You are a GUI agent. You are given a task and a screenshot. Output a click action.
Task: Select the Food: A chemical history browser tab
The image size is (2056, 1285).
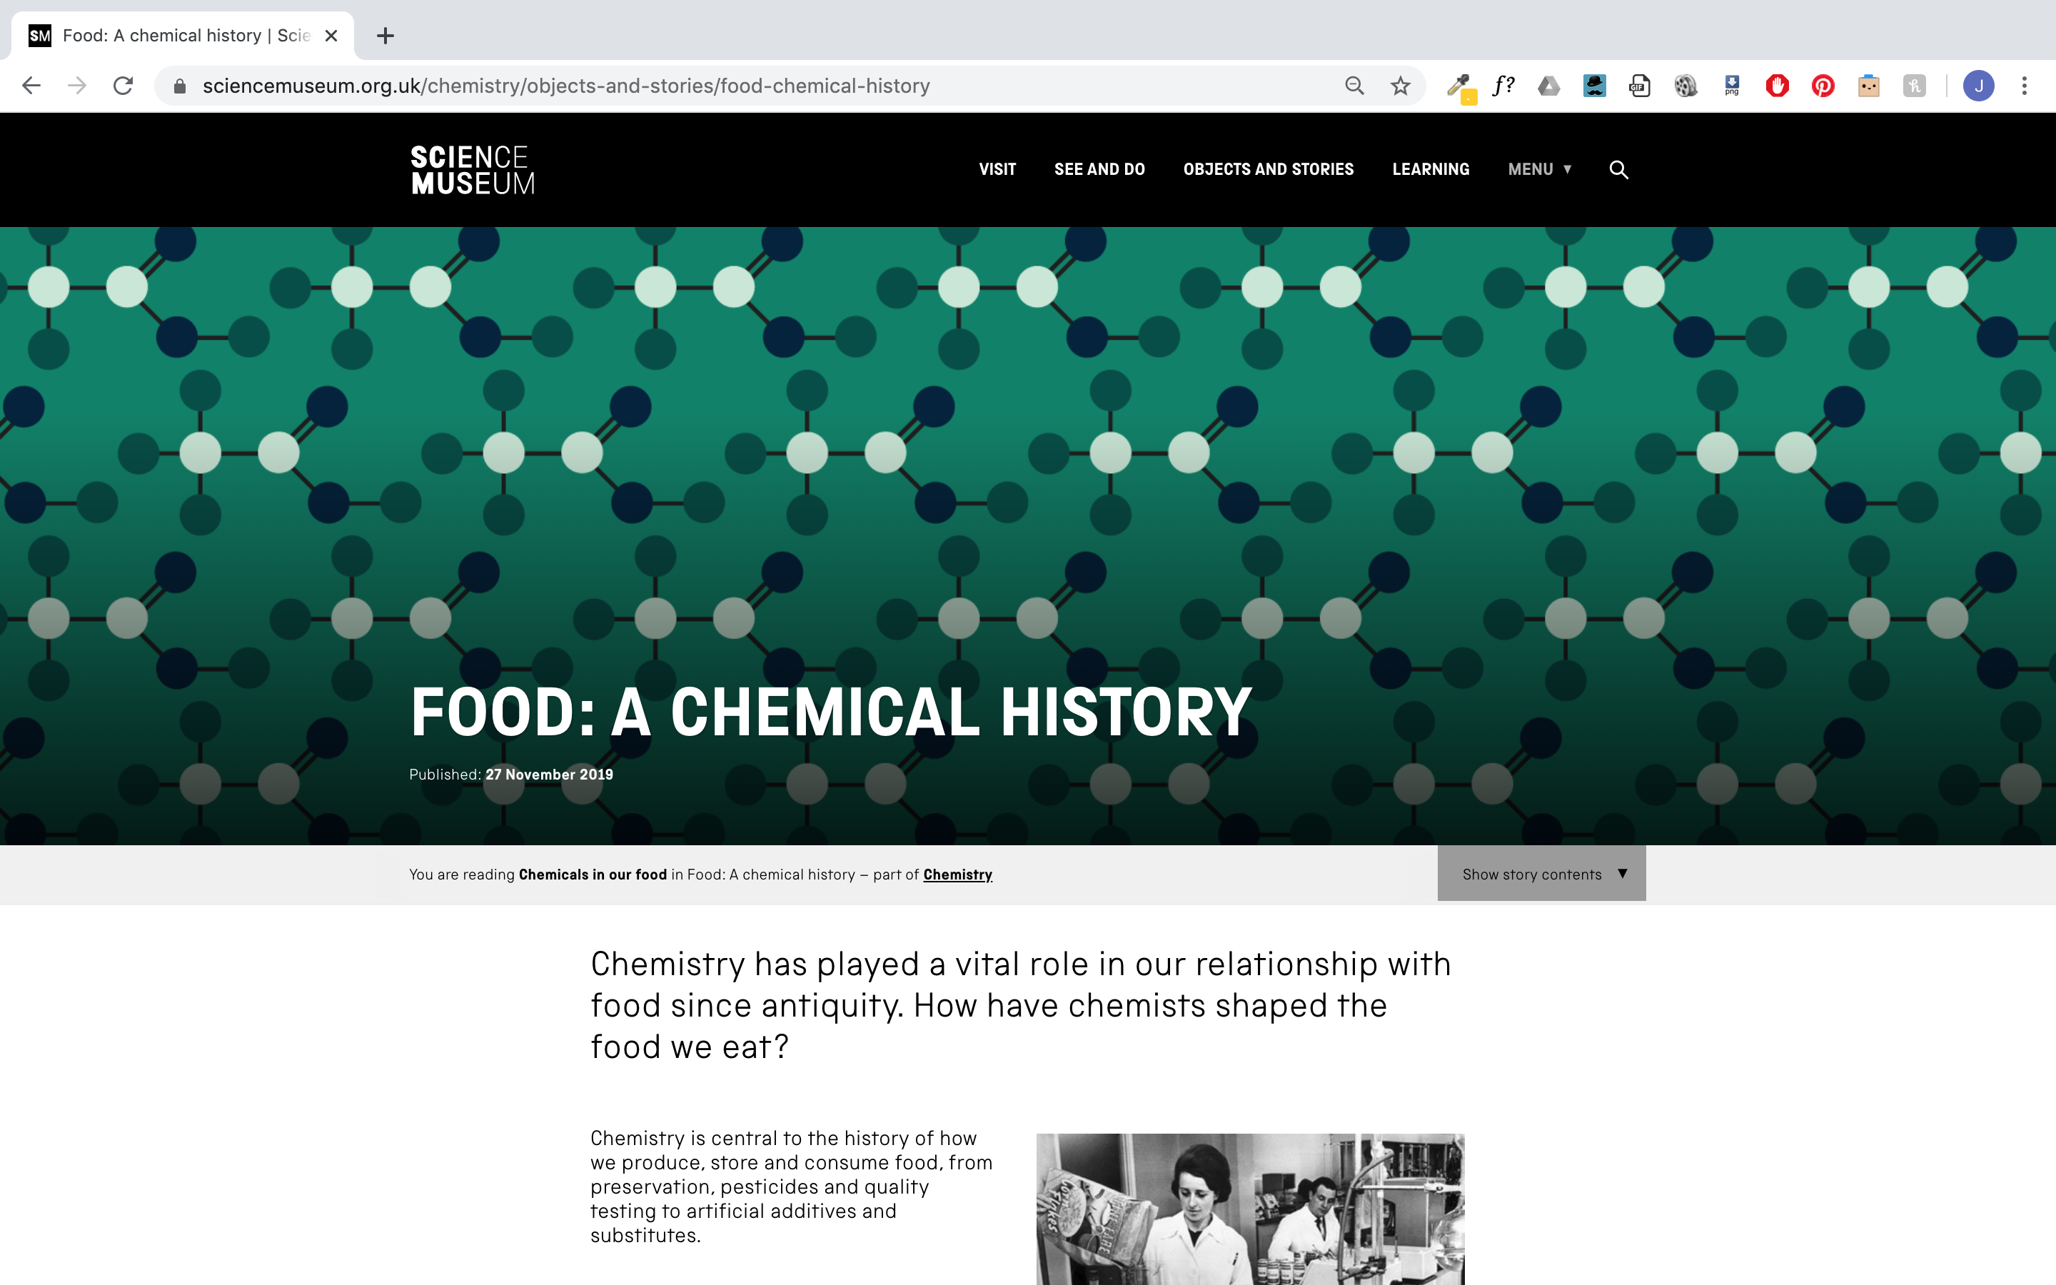(x=182, y=36)
